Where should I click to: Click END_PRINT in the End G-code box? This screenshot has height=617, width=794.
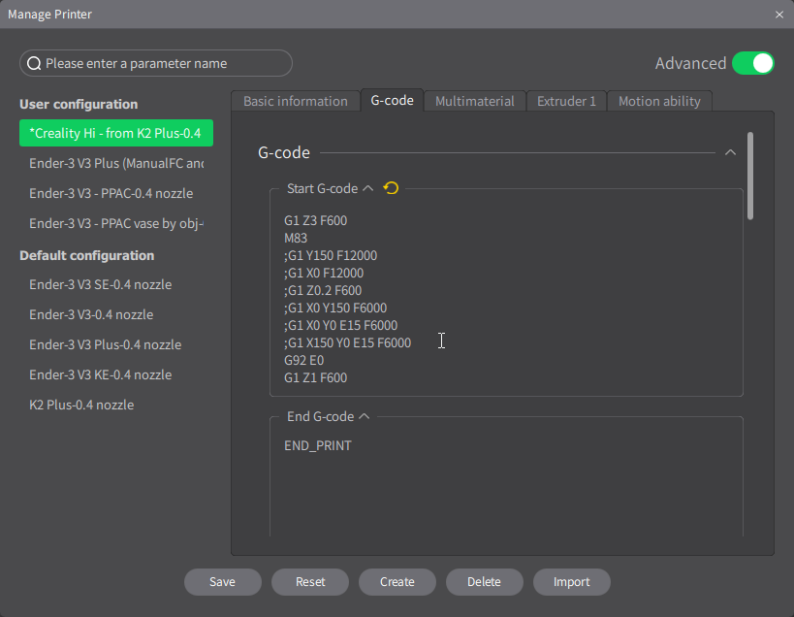(x=317, y=446)
